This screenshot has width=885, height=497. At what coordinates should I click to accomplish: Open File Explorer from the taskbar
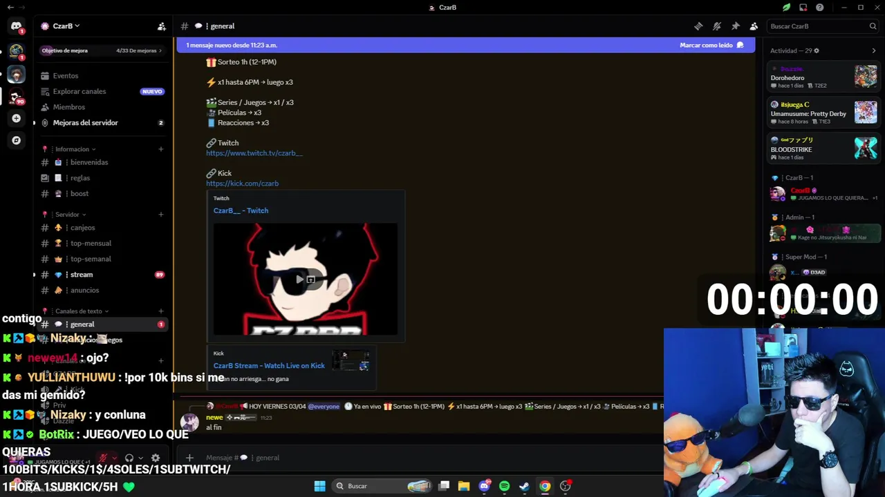(464, 486)
